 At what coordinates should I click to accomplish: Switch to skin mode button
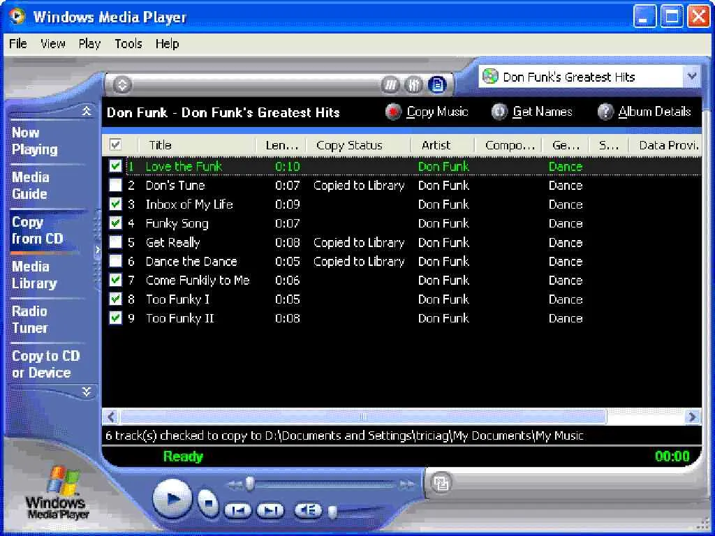click(x=441, y=483)
